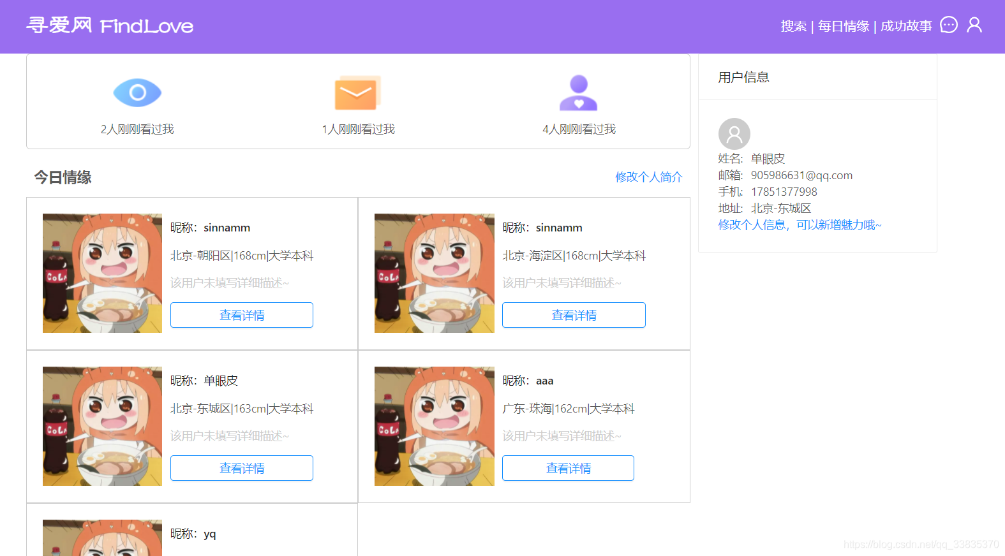The image size is (1005, 556).
Task: Open profile photo of aaa card
Action: 435,426
